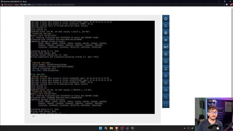Click the M macro icon in the sidebar
The height and width of the screenshot is (131, 233).
click(x=166, y=54)
